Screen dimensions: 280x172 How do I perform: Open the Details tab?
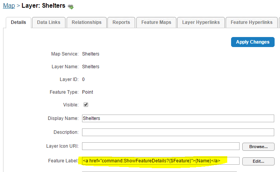[18, 22]
